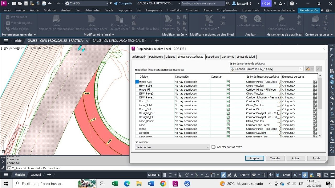Click the Aplicar button
The image size is (335, 188).
(296, 158)
